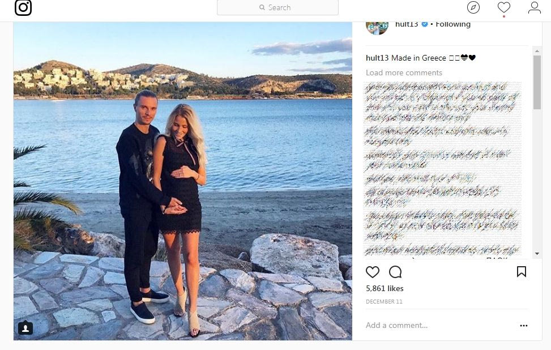This screenshot has height=350, width=551.
Task: Click the scrollbar up arrow in comments
Action: 537,52
